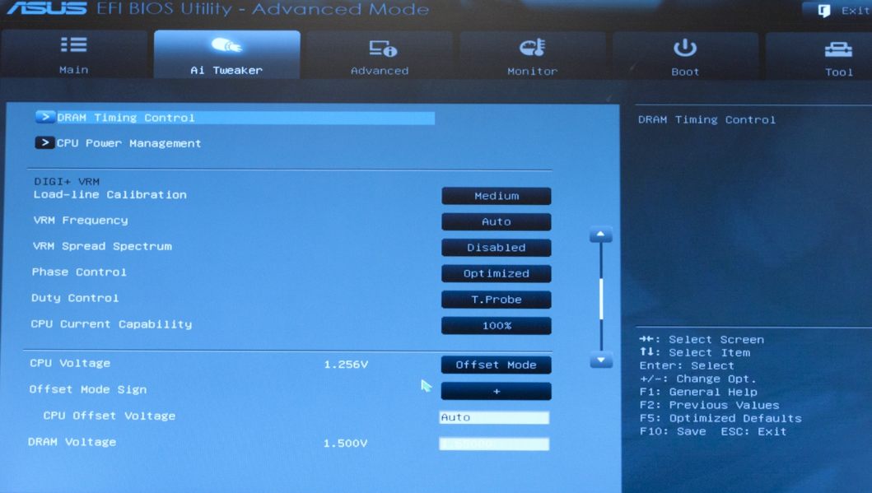The height and width of the screenshot is (493, 872).
Task: Open the Main tab
Action: (x=74, y=54)
